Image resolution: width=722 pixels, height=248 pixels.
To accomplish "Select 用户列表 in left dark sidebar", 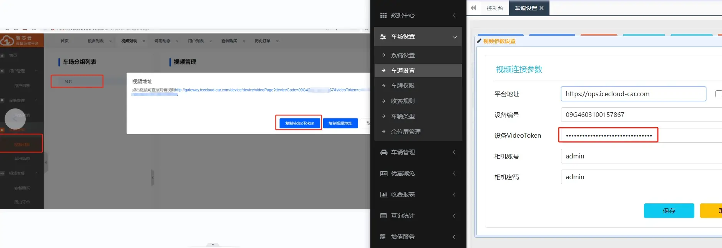I will 22,86.
